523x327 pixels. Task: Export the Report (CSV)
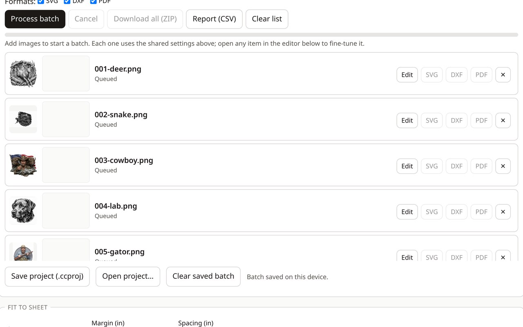click(215, 19)
